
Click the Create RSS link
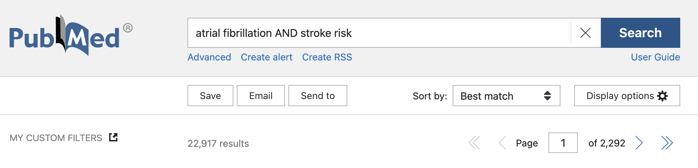point(327,57)
